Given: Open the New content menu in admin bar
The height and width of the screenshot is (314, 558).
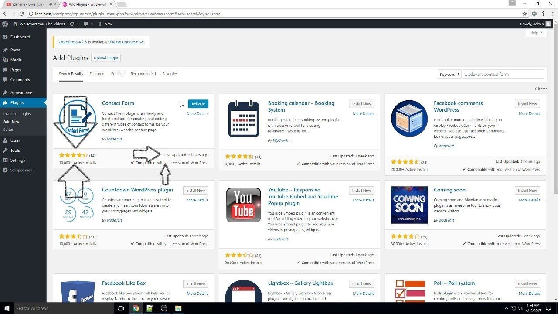Looking at the screenshot, I should tap(105, 24).
